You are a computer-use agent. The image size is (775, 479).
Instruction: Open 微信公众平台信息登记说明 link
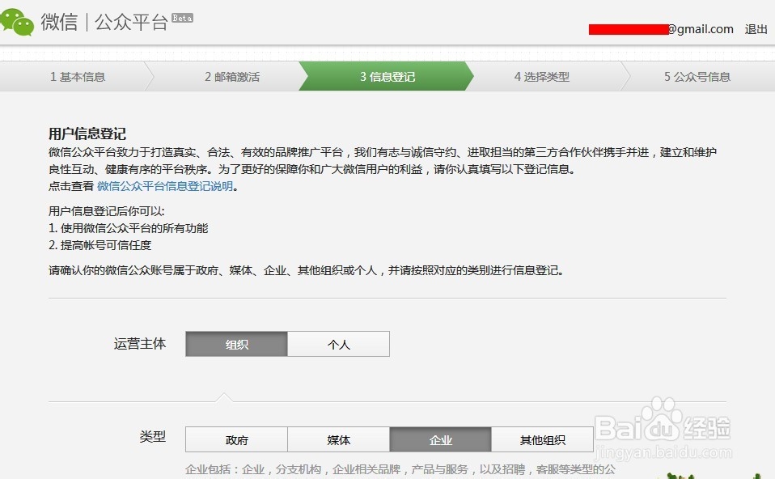[165, 186]
